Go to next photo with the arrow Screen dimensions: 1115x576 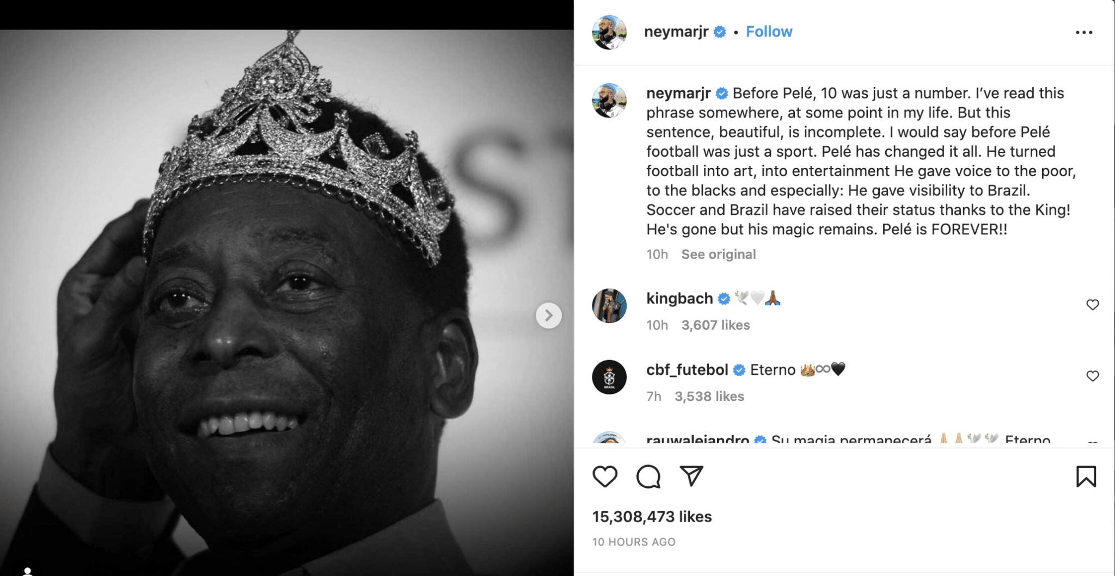pos(549,315)
